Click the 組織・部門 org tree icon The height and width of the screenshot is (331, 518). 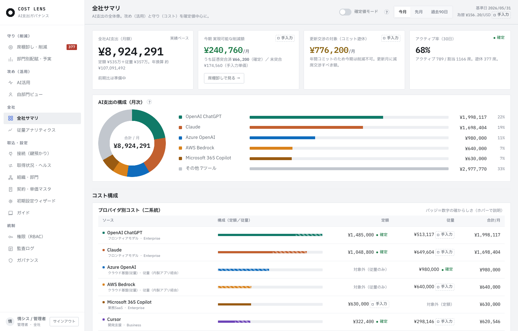(10, 177)
